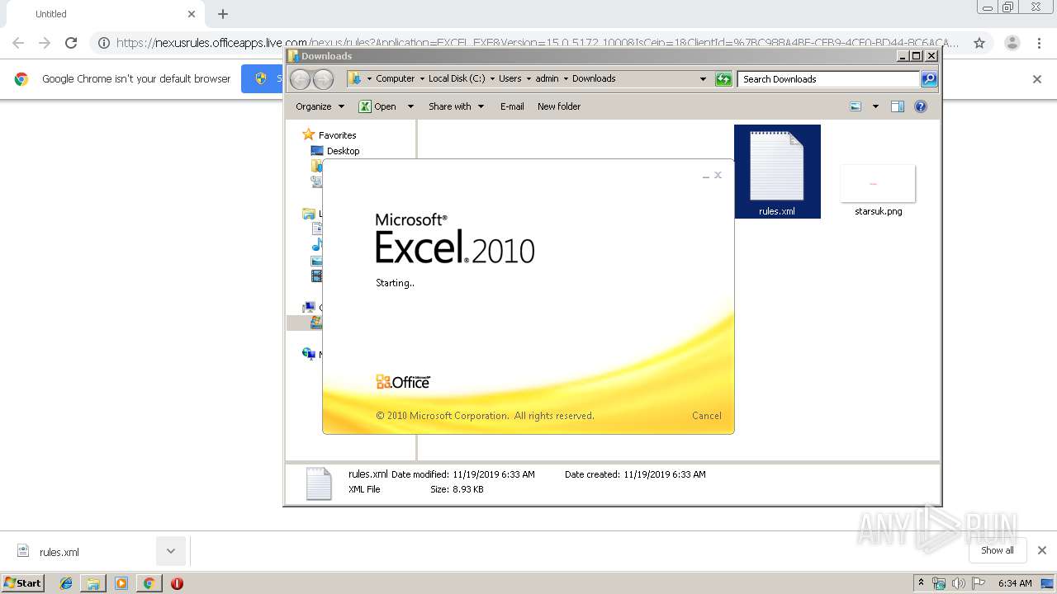
Task: Toggle the preview pane icon
Action: (x=898, y=106)
